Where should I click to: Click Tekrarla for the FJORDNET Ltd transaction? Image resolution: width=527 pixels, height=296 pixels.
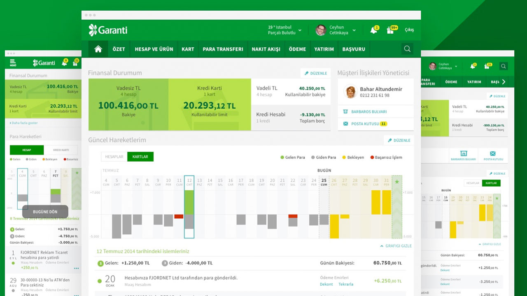click(x=346, y=284)
